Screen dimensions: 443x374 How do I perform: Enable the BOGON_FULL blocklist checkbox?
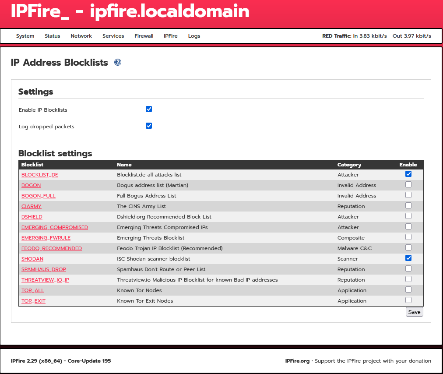[x=408, y=195]
